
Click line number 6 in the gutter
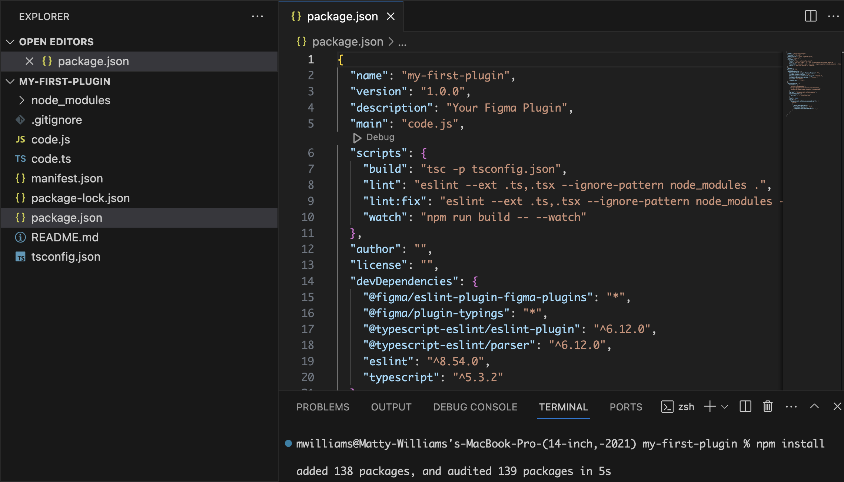pos(311,153)
